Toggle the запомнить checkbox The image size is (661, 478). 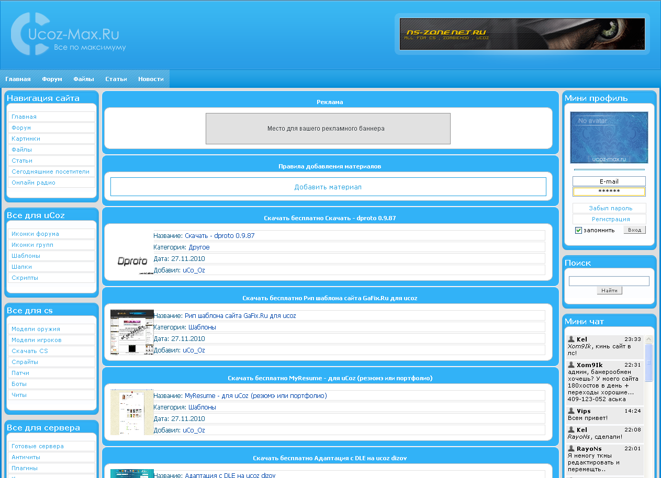click(x=578, y=231)
